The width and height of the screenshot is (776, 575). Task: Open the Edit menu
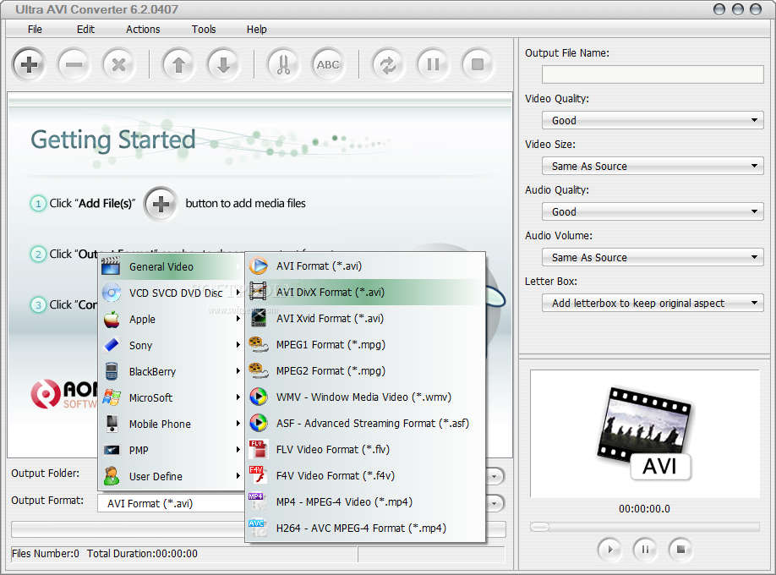(85, 30)
